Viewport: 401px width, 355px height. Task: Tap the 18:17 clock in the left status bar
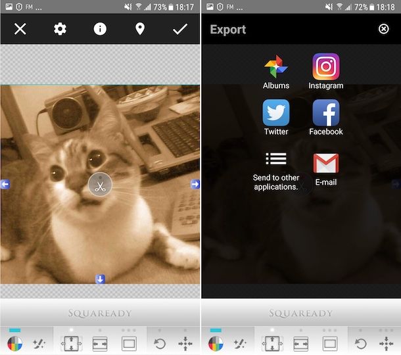pyautogui.click(x=185, y=7)
